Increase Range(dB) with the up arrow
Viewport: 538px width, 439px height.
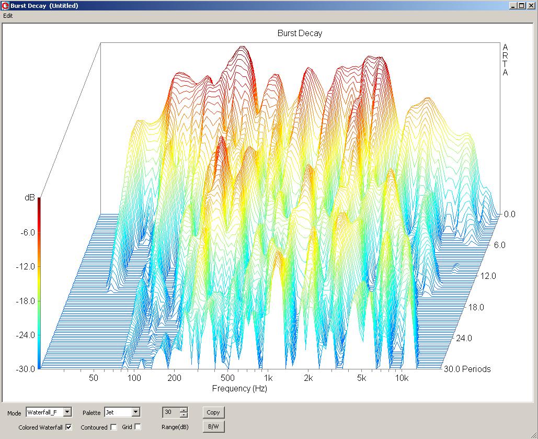[184, 410]
